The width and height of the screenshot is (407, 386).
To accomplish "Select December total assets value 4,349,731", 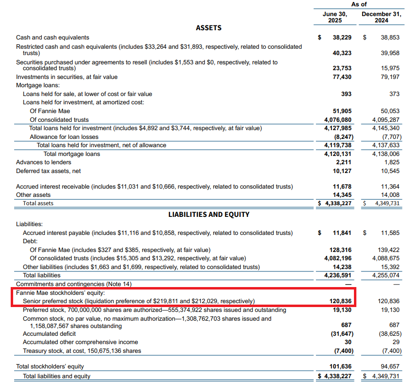I will pyautogui.click(x=387, y=203).
